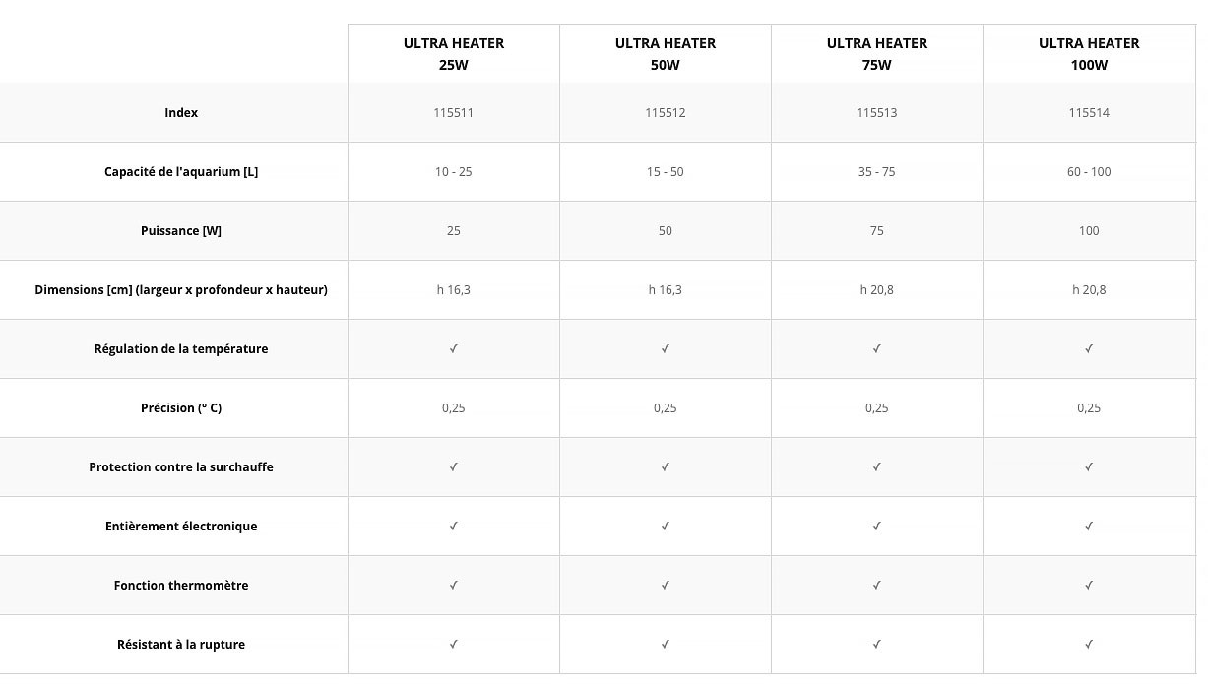Image resolution: width=1208 pixels, height=684 pixels.
Task: Click the 75W fully electronic checkmark
Action: click(876, 527)
